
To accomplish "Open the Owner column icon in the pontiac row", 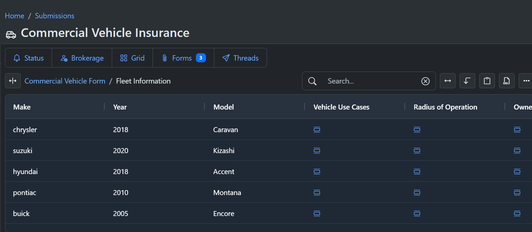I will pyautogui.click(x=517, y=192).
